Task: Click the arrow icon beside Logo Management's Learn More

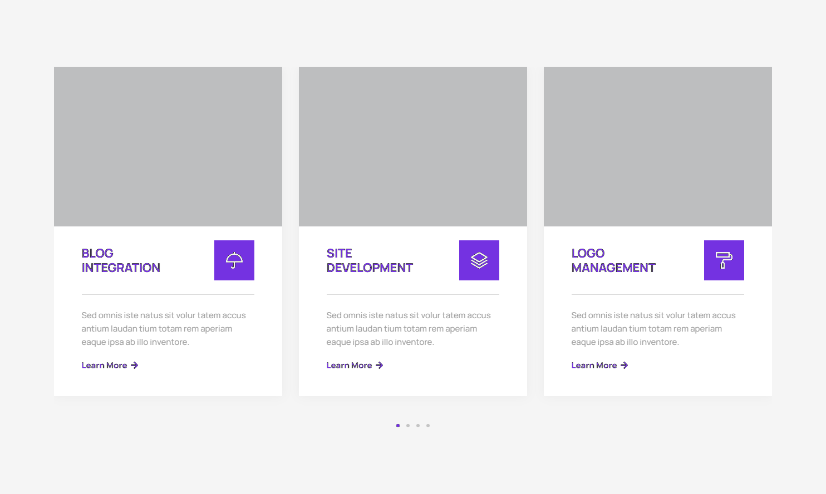Action: click(625, 365)
